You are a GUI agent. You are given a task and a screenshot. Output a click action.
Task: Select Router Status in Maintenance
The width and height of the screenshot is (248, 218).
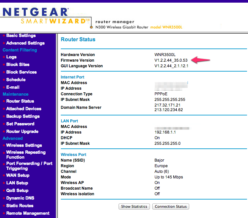click(x=20, y=101)
